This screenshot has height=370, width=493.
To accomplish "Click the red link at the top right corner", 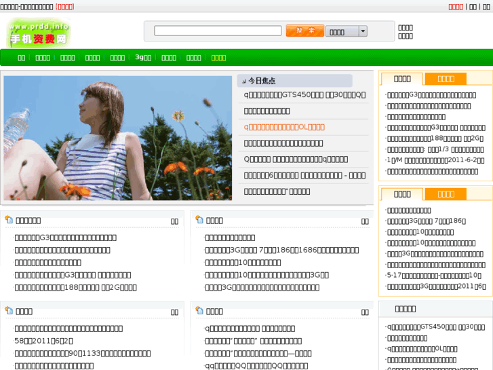I will tap(456, 7).
